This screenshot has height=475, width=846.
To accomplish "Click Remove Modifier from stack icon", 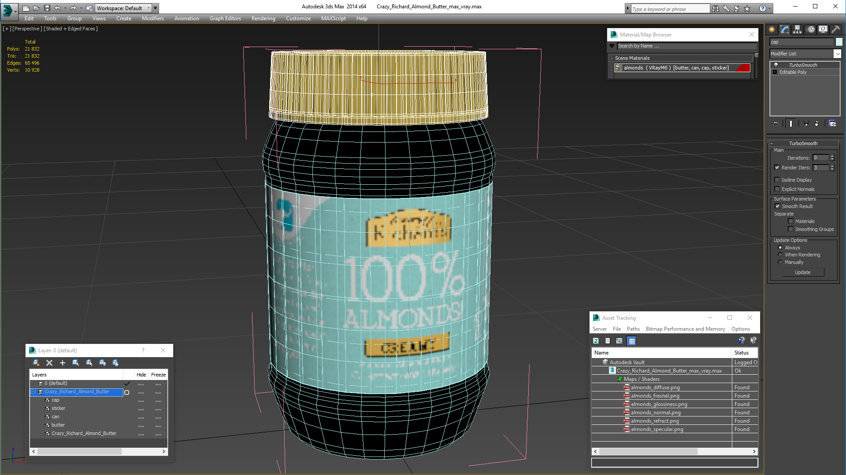I will pyautogui.click(x=817, y=124).
